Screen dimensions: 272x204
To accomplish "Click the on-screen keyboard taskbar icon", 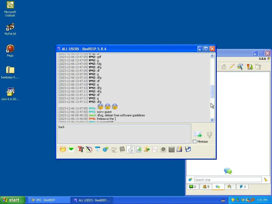I will 223,200.
